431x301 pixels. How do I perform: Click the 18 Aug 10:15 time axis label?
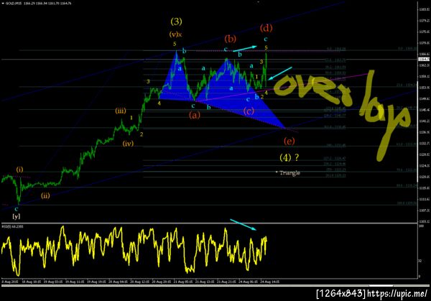tap(31, 282)
